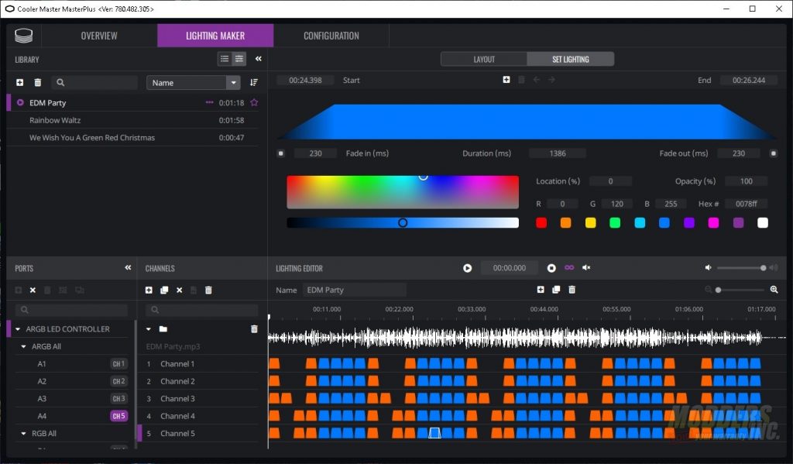The image size is (793, 464).
Task: Delete channel via toolbar trash icon
Action: tap(208, 290)
